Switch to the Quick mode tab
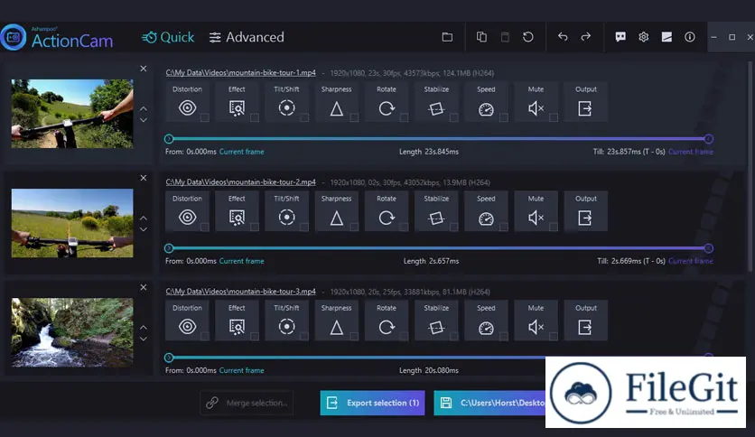755x437 pixels. 168,37
